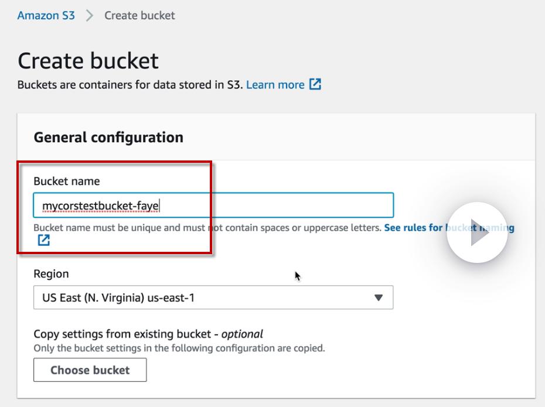Click the breadcrumb chevron separator
545x407 pixels.
tap(89, 16)
